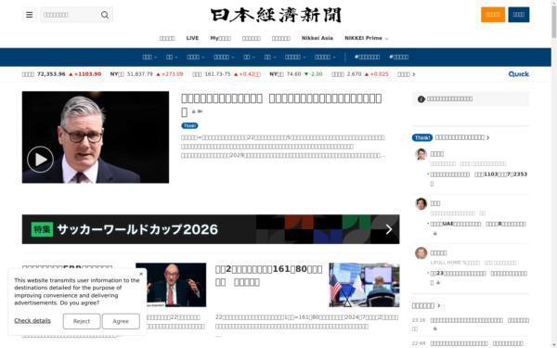Image resolution: width=557 pixels, height=348 pixels.
Task: Open the NY crude 74.60 ticker item
Action: (x=295, y=74)
